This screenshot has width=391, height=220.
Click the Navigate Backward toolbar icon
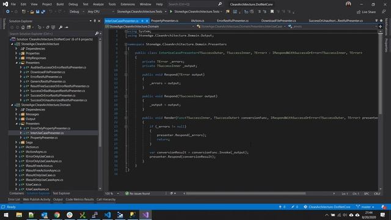(8, 12)
